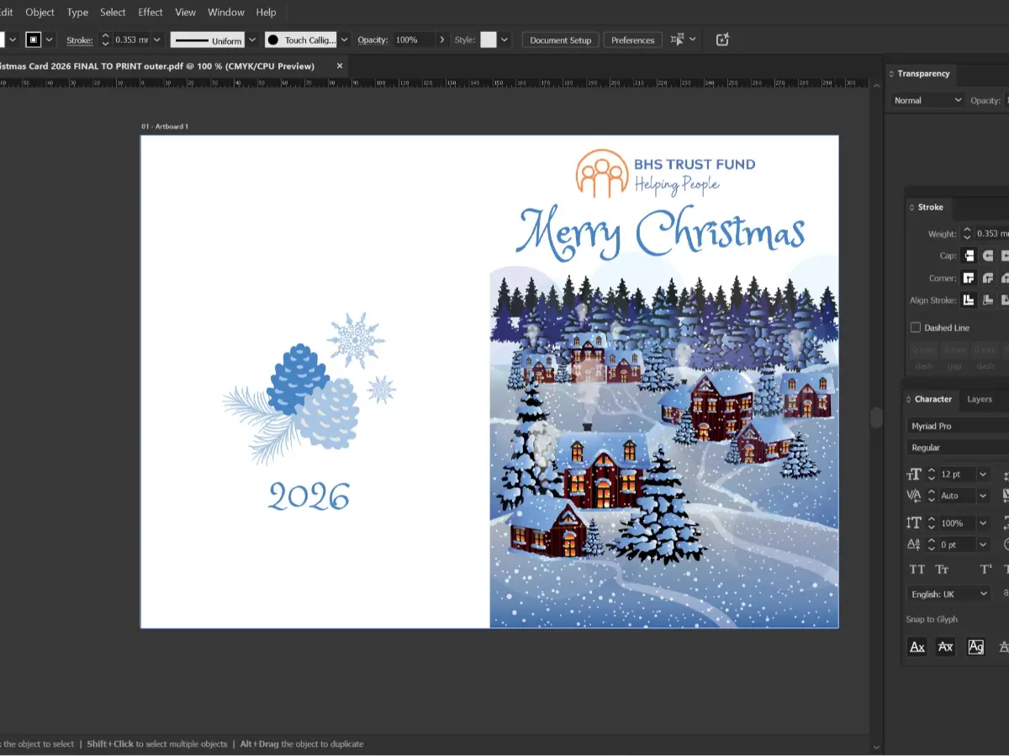Viewport: 1009px width, 756px height.
Task: Apply Small Caps (Tt) style
Action: click(x=943, y=570)
